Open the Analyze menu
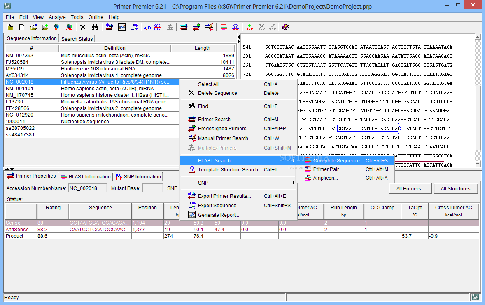The width and height of the screenshot is (485, 305). click(x=57, y=17)
